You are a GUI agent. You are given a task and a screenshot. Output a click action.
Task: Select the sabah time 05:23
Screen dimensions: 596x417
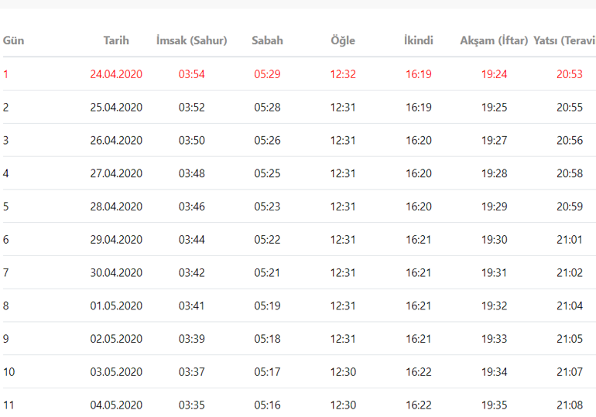[x=267, y=207]
